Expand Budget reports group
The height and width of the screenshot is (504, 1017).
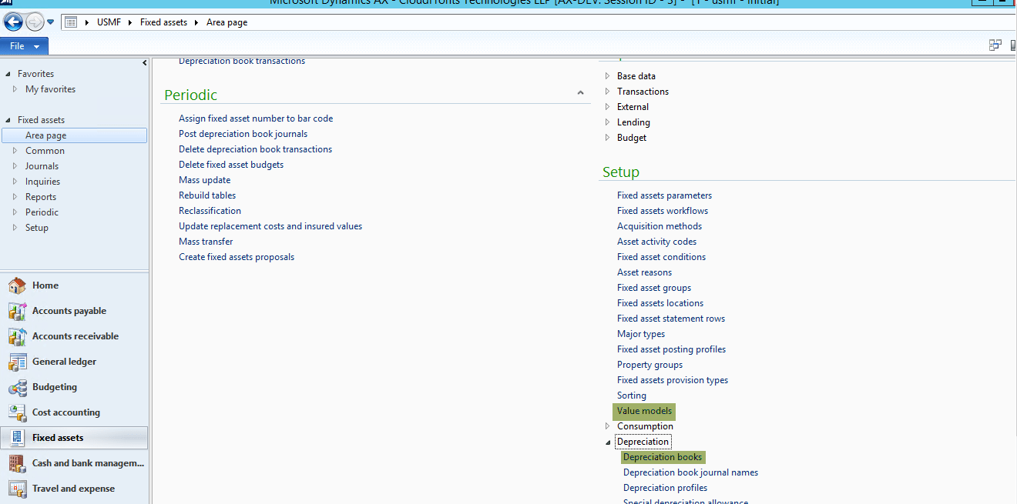click(607, 138)
